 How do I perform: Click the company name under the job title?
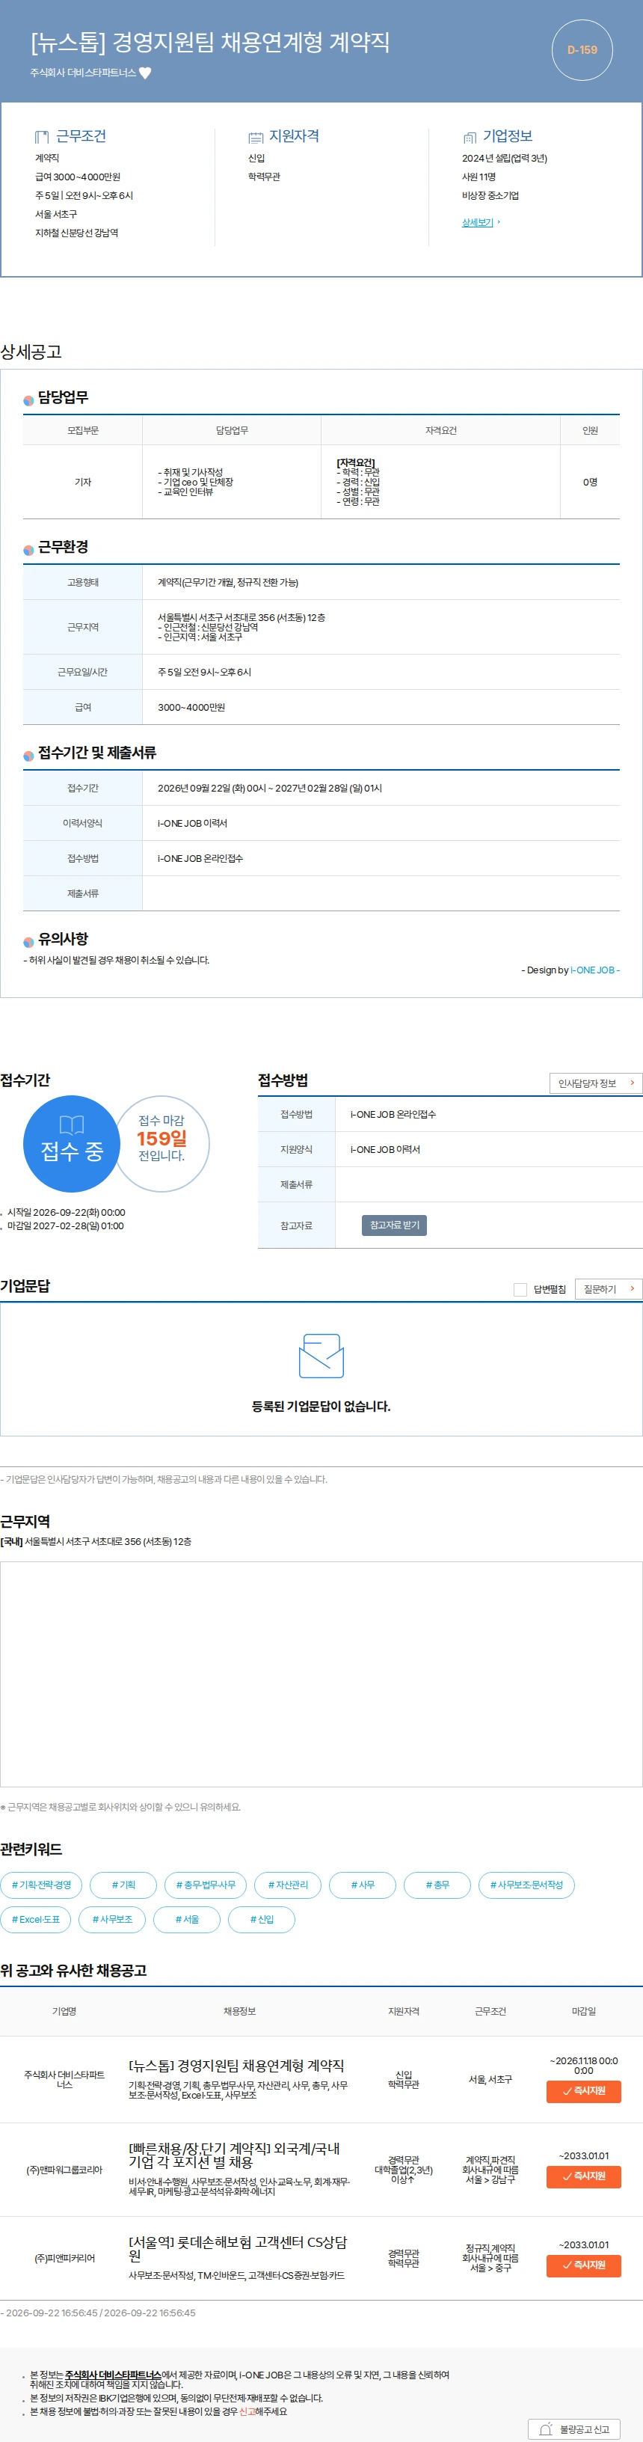pos(83,73)
